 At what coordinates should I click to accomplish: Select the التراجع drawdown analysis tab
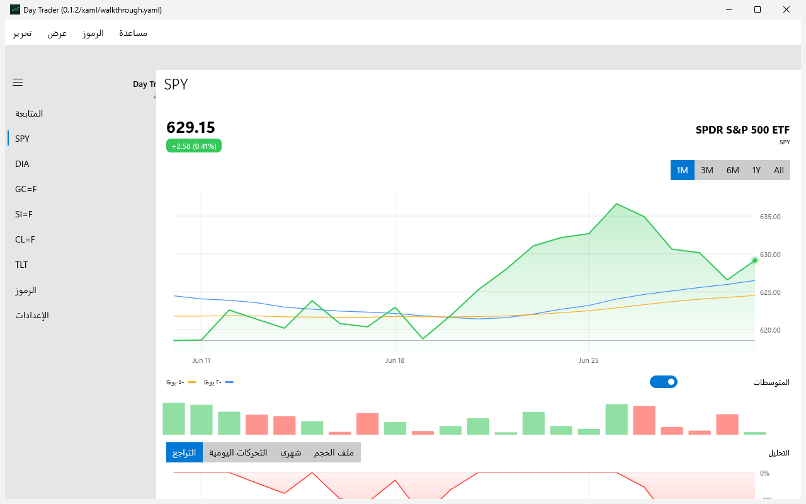click(x=184, y=452)
